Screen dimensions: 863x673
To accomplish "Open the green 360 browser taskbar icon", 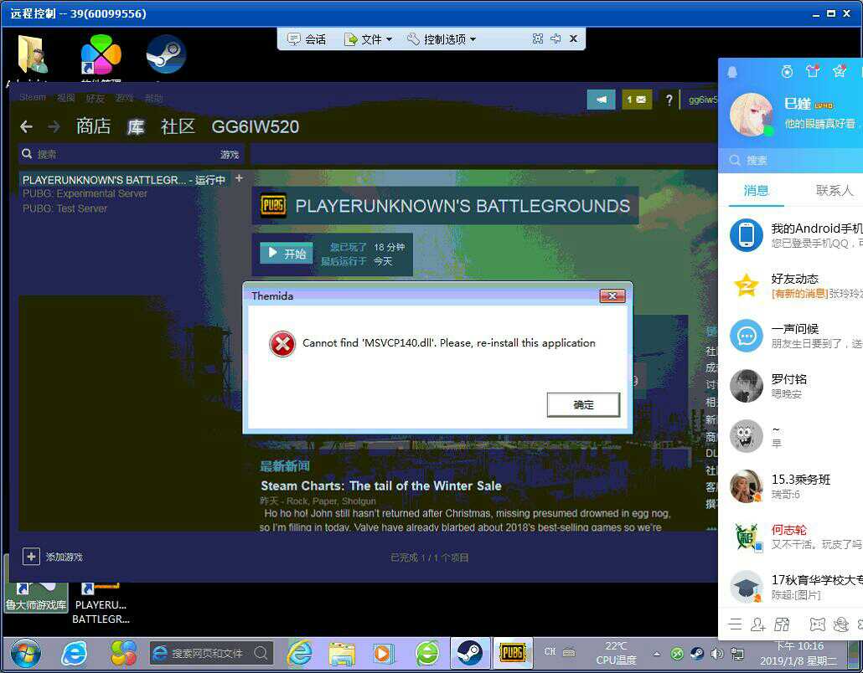I will 427,654.
